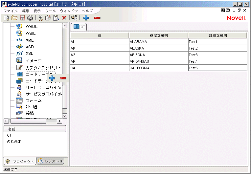Click the red X delete icon
The width and height of the screenshot is (251, 174).
click(x=64, y=18)
